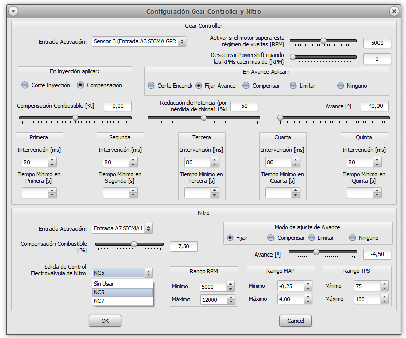Viewport: 406px width, 338px height.
Task: Select Ninguno in Modo de ajuste de Avance
Action: coord(364,238)
